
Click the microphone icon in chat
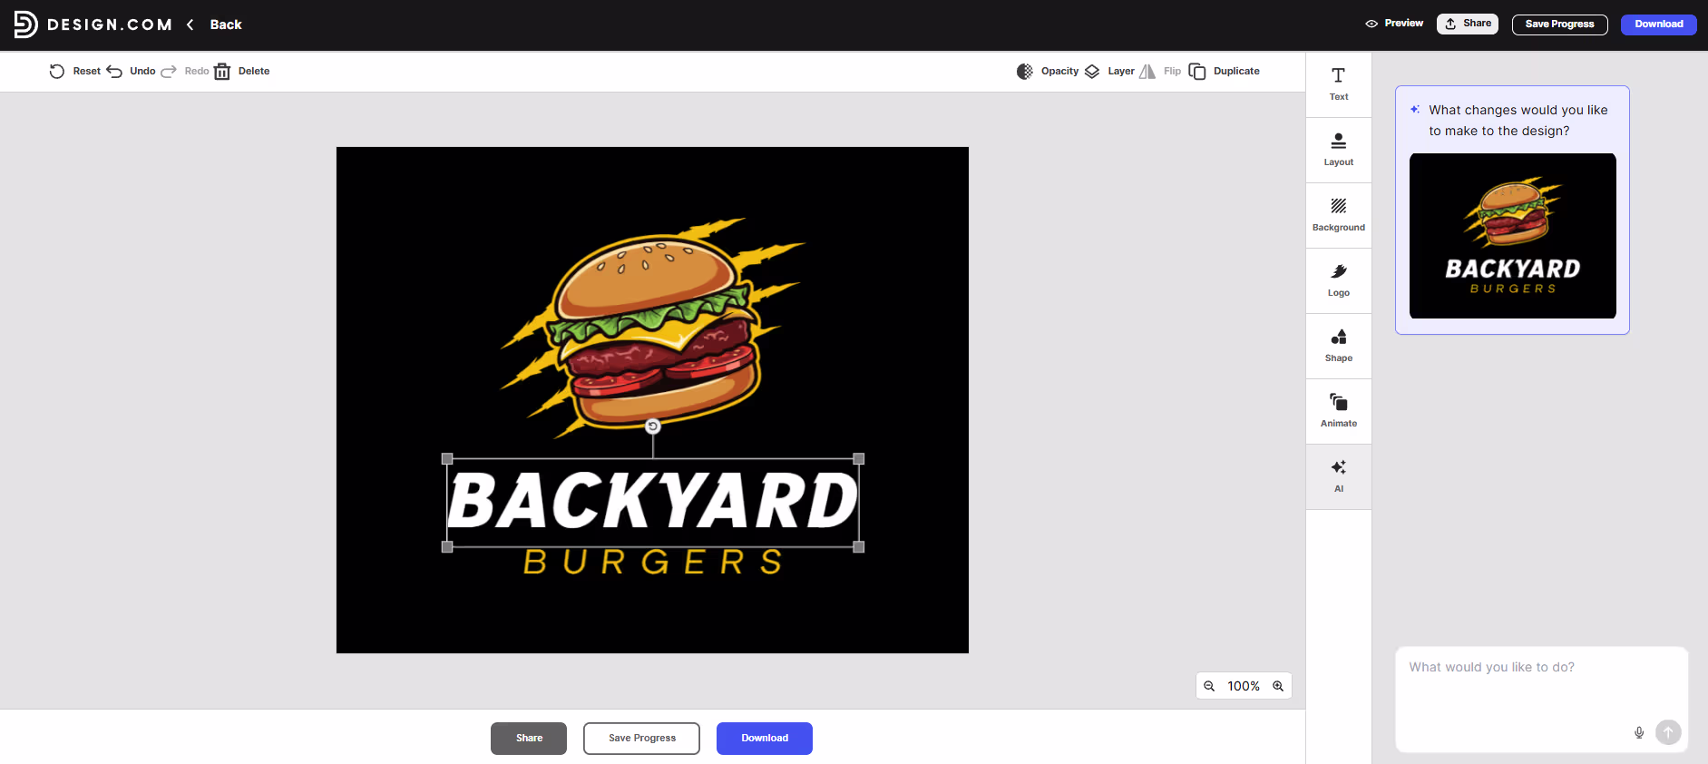click(1639, 732)
